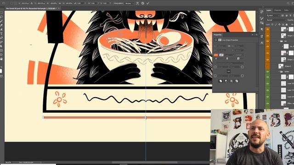Screen dimensions: 294x165
Task: Switch to the Paths tab
Action: tap(286, 10)
